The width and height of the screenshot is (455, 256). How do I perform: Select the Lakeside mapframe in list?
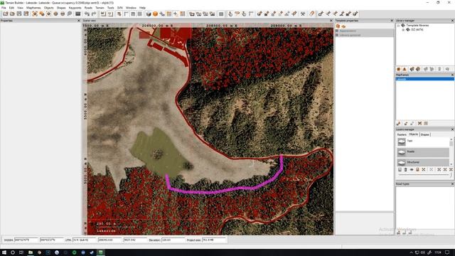[425, 79]
